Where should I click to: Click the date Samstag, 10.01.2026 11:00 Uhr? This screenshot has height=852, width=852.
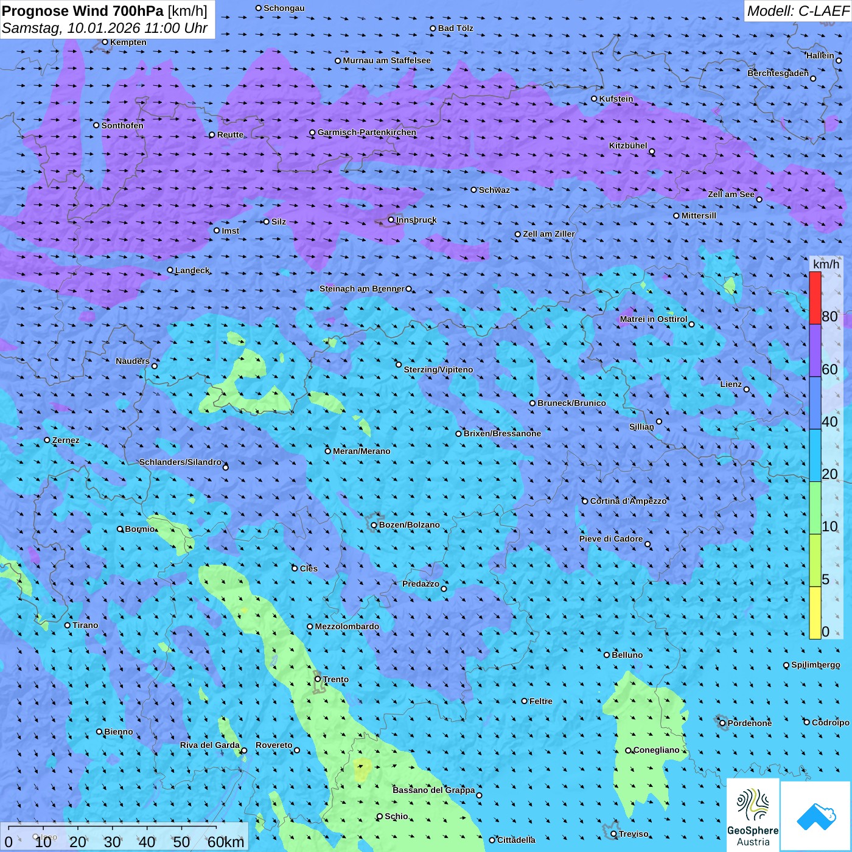105,28
